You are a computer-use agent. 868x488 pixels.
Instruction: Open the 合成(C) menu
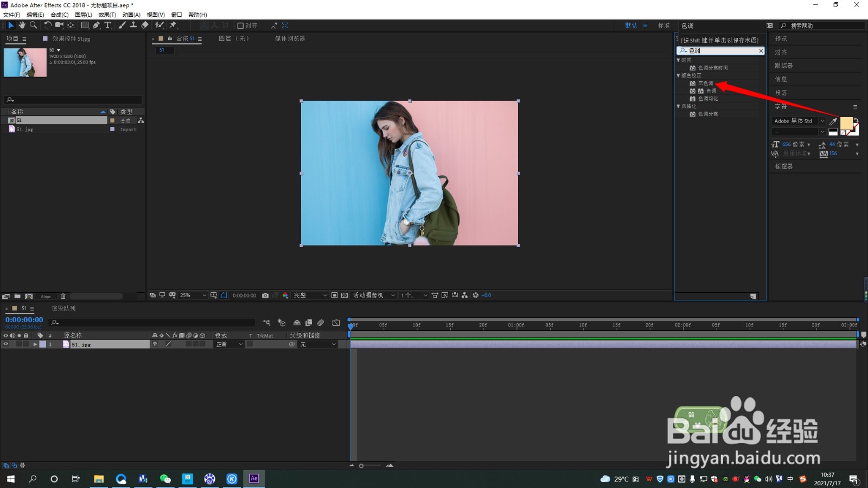click(60, 15)
